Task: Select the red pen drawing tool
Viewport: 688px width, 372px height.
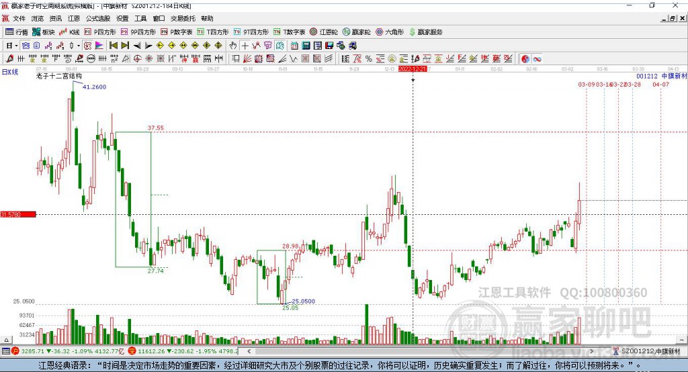Action: point(9,59)
